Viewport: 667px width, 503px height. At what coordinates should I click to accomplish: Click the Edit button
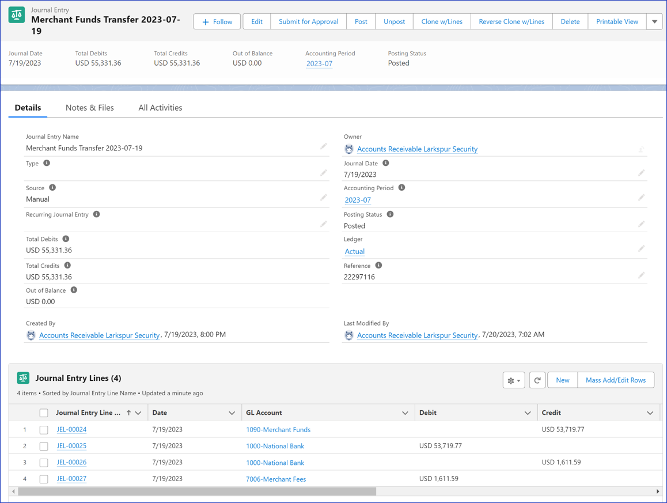tap(257, 21)
